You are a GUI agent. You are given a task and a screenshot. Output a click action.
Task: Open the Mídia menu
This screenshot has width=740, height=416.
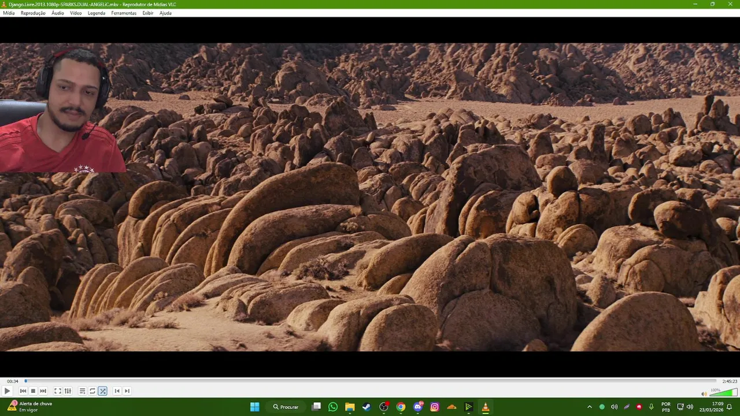point(9,13)
